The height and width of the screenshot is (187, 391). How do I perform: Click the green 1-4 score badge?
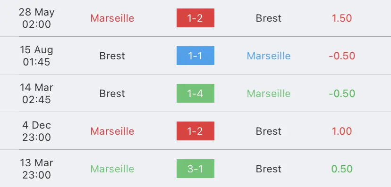click(x=195, y=93)
